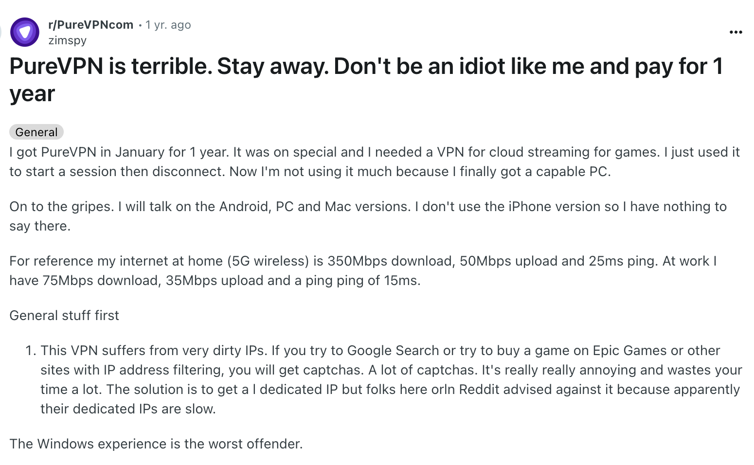Viewport: 754px width, 465px height.
Task: Click the word "year" ending the title
Action: pos(32,93)
